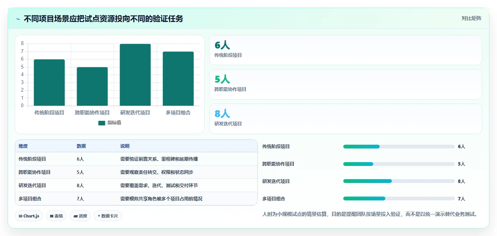The width and height of the screenshot is (497, 236).
Task: Click the 跨职能协作项目 bar in chart
Action: (92, 86)
